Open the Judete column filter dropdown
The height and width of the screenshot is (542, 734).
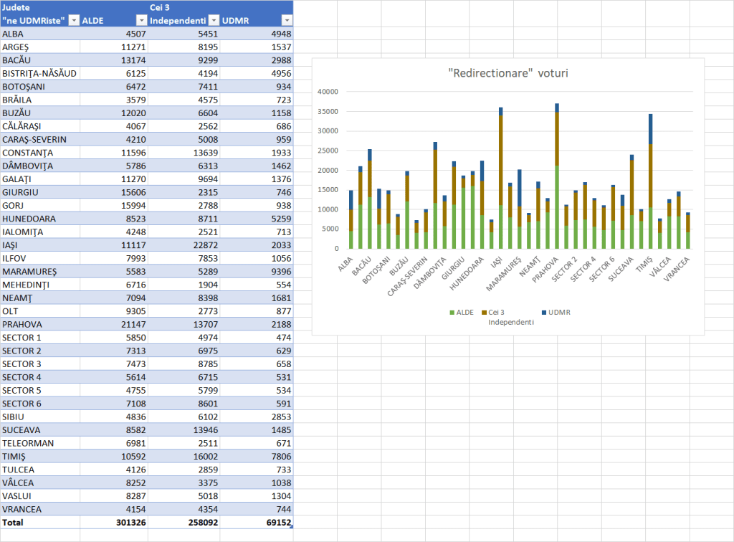tap(73, 21)
